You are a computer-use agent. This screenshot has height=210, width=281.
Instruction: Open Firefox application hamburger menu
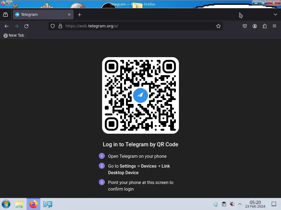pyautogui.click(x=274, y=26)
